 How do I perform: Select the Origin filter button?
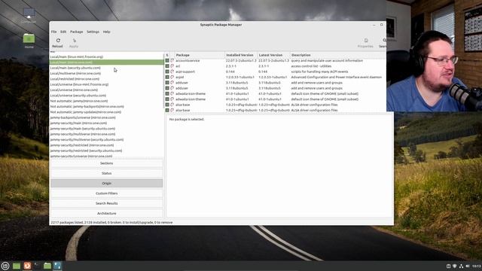[x=107, y=183]
